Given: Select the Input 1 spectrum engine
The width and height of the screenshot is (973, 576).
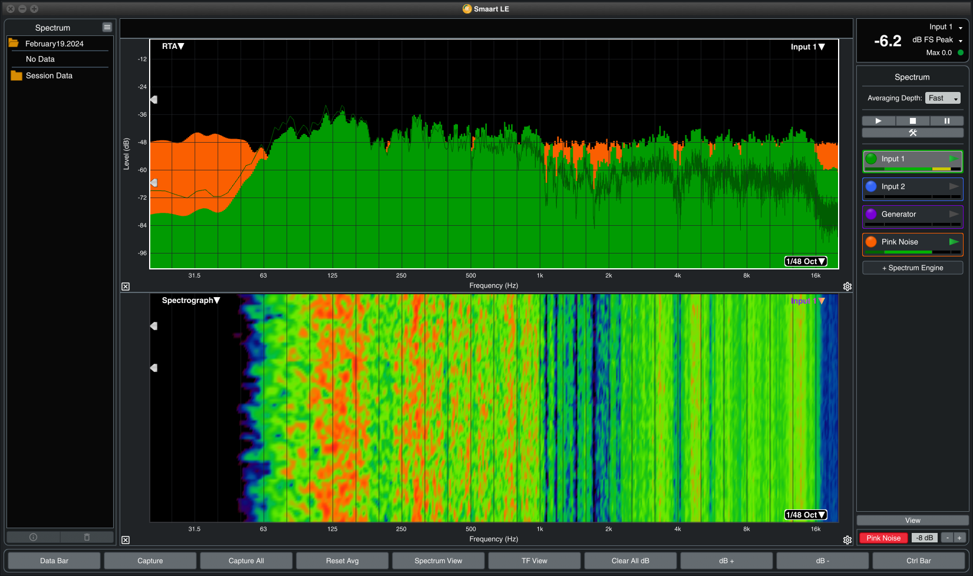Looking at the screenshot, I should [x=913, y=161].
